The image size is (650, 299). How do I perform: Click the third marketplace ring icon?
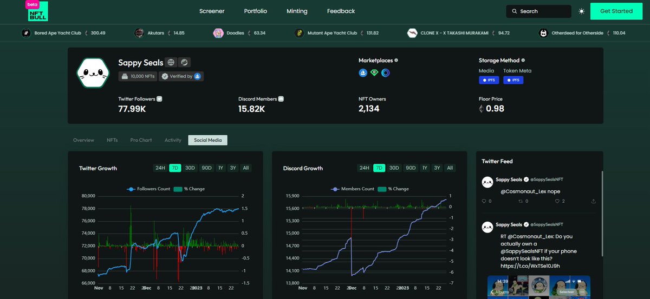pyautogui.click(x=386, y=72)
